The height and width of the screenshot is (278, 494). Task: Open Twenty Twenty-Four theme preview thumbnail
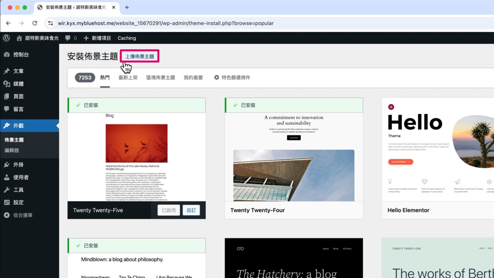tap(294, 157)
